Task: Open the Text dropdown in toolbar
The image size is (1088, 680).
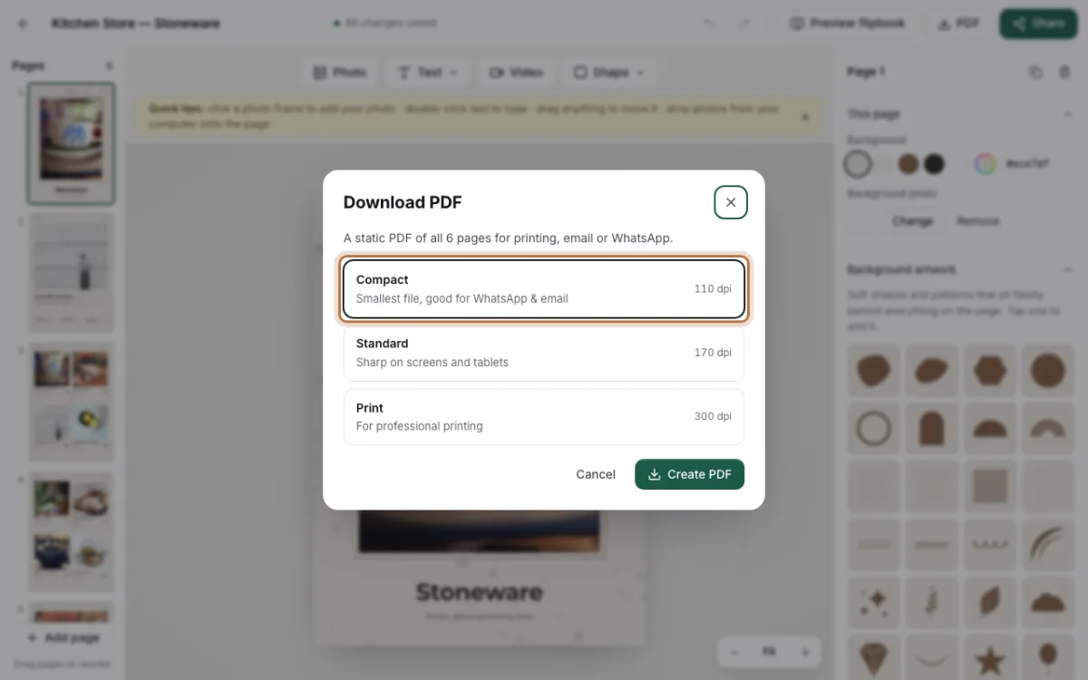Action: (427, 73)
